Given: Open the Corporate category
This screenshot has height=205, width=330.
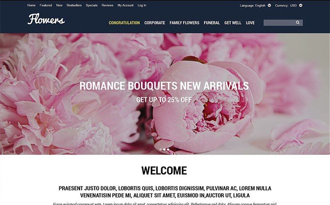Looking at the screenshot, I should tap(155, 23).
